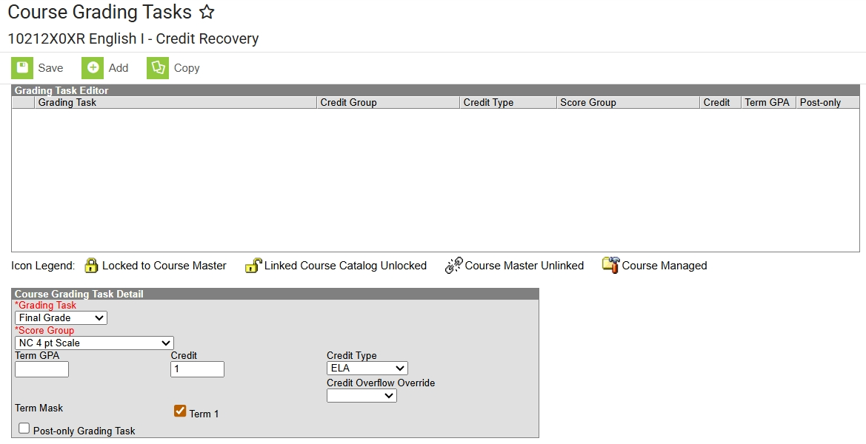Uncheck the Term 1 checkbox
This screenshot has height=444, width=866.
point(180,411)
